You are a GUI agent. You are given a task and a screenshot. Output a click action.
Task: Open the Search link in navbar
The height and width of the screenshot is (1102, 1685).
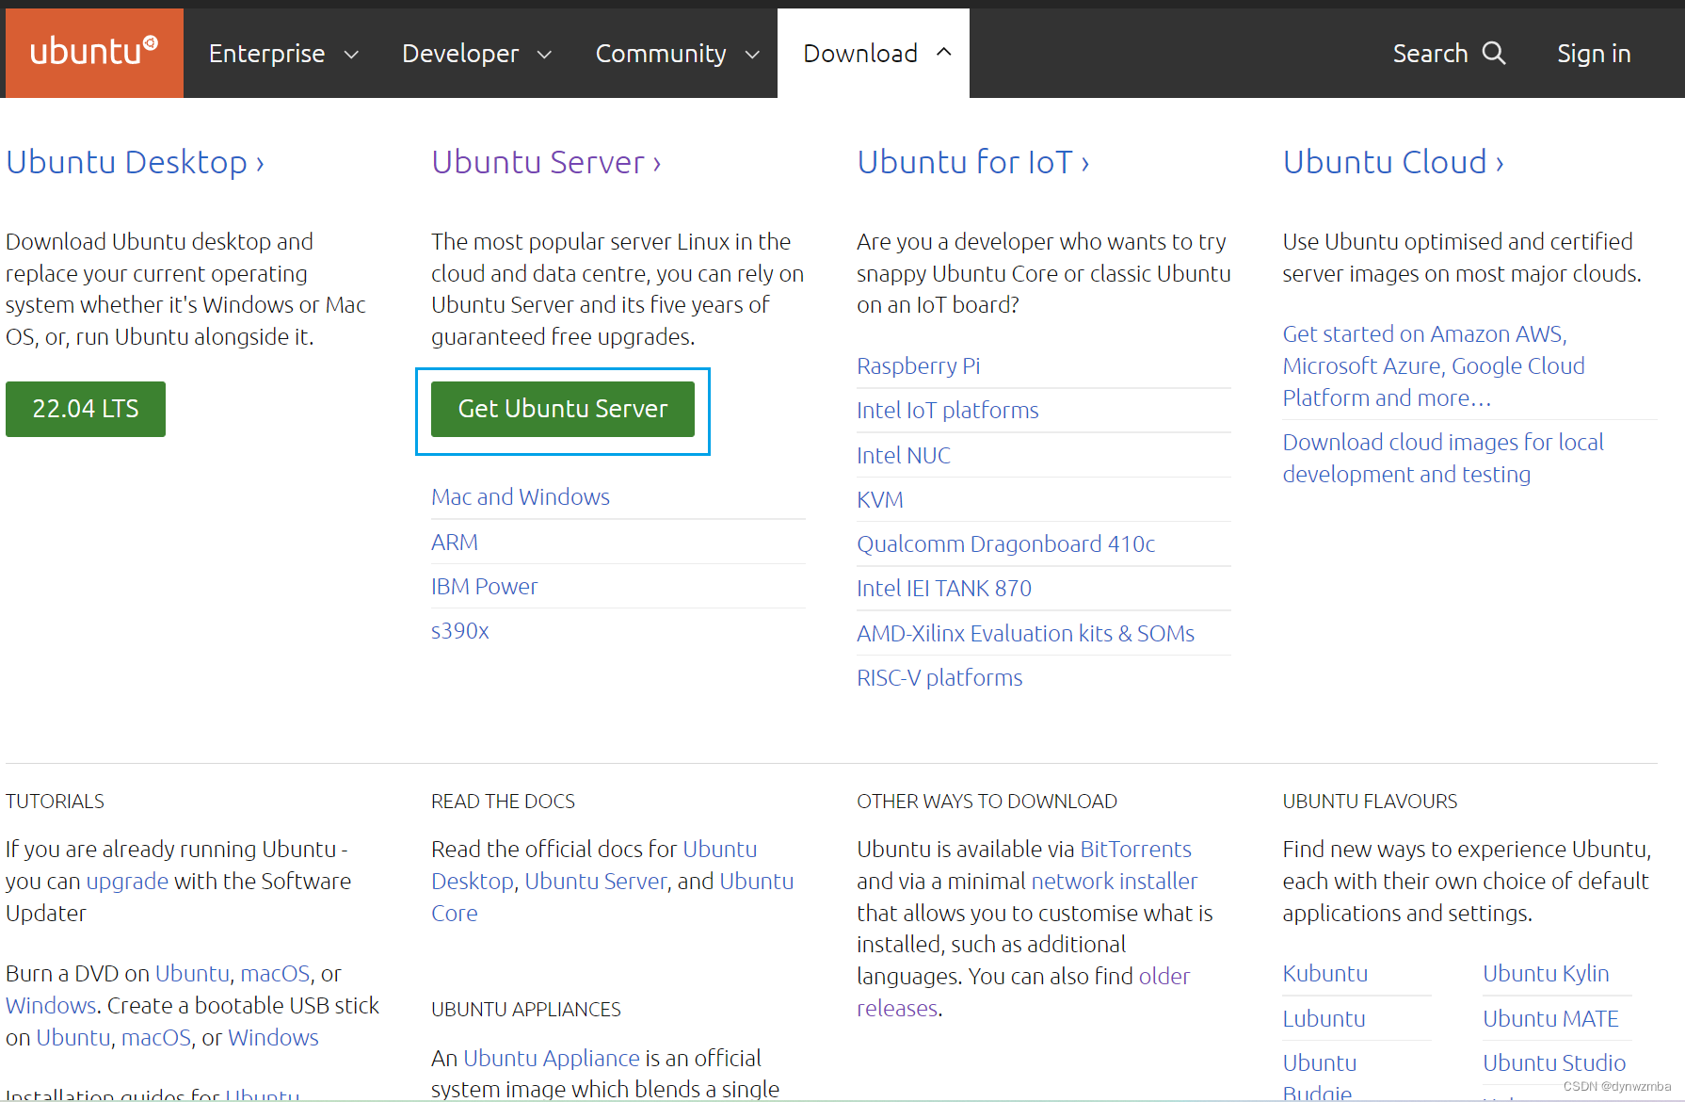pyautogui.click(x=1449, y=54)
